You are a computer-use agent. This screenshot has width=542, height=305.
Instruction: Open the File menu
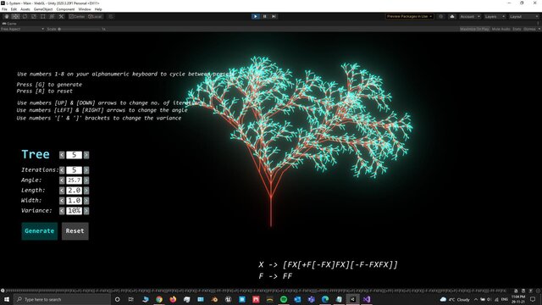click(4, 9)
